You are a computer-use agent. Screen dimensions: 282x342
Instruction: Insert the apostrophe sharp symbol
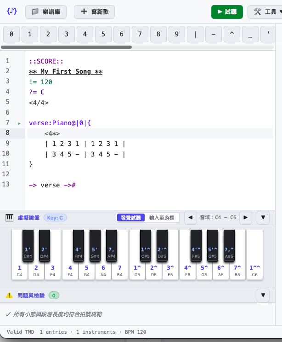268,34
